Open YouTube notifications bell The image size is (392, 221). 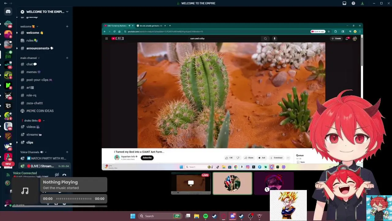[347, 38]
